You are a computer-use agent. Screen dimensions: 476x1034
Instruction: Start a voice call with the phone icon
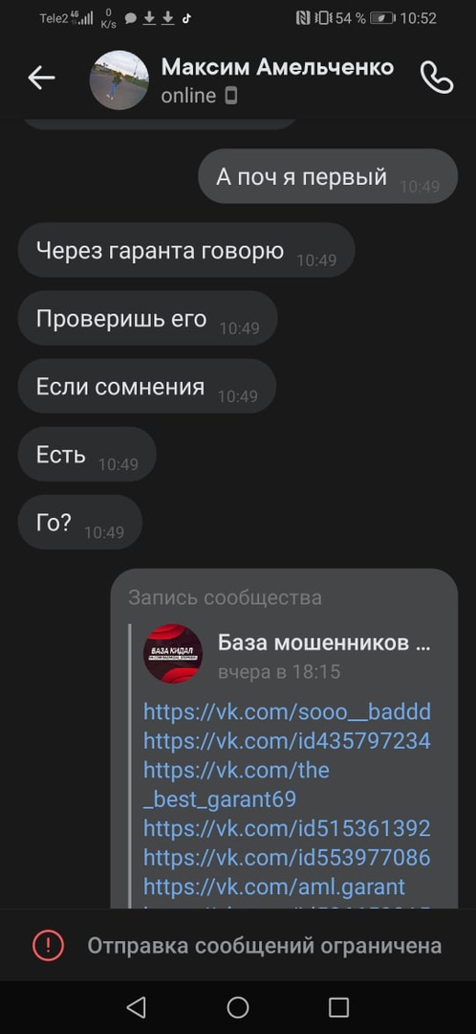[x=437, y=79]
